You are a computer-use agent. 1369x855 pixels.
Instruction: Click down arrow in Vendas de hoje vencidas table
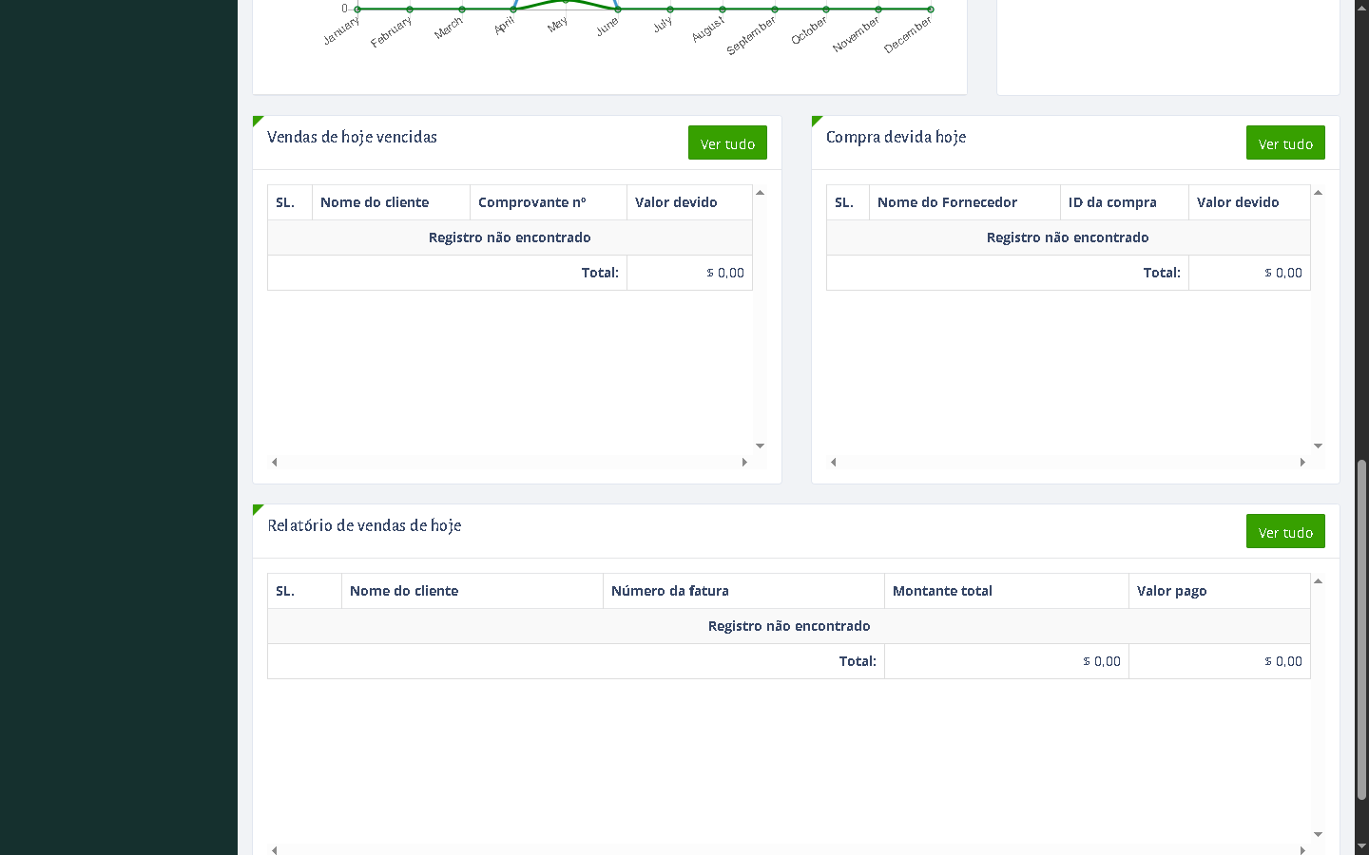[x=760, y=446]
